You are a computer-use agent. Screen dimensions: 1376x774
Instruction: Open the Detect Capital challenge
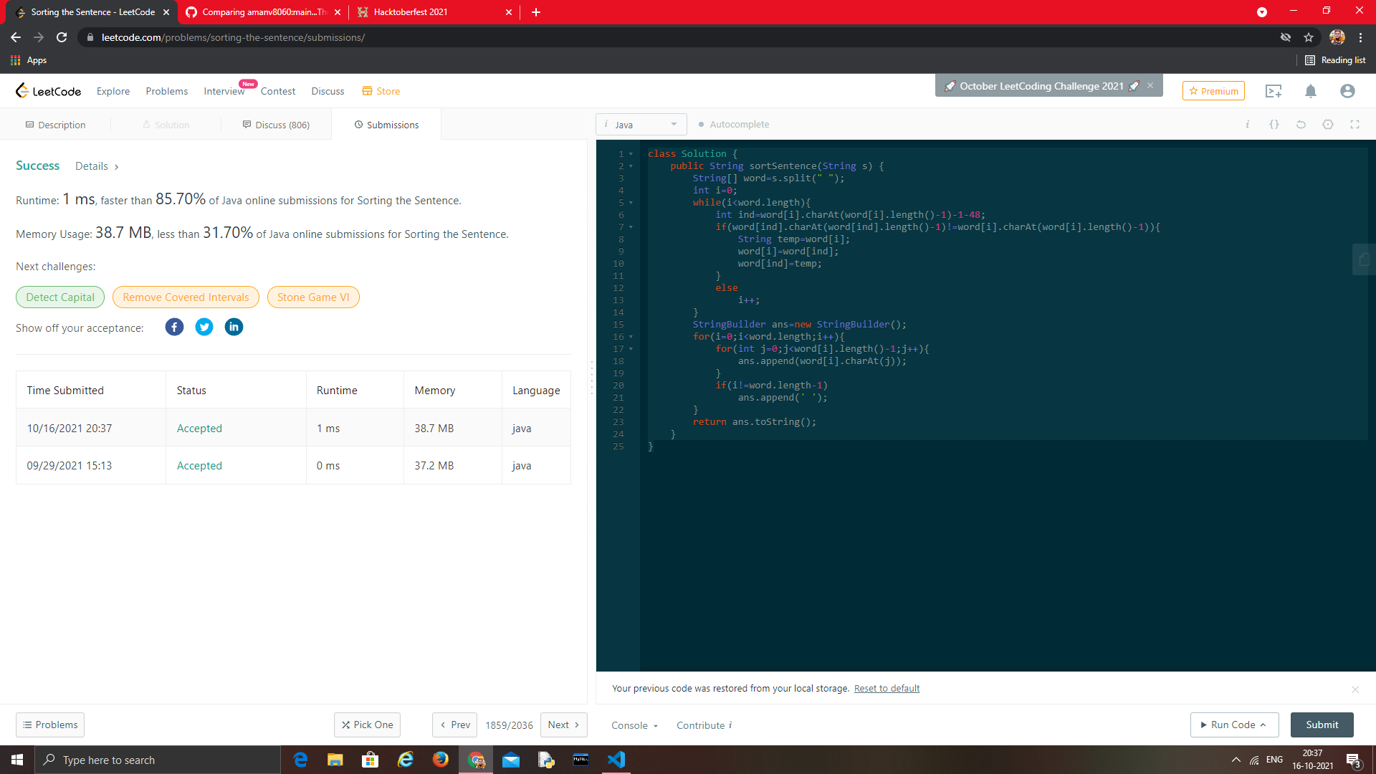coord(60,297)
